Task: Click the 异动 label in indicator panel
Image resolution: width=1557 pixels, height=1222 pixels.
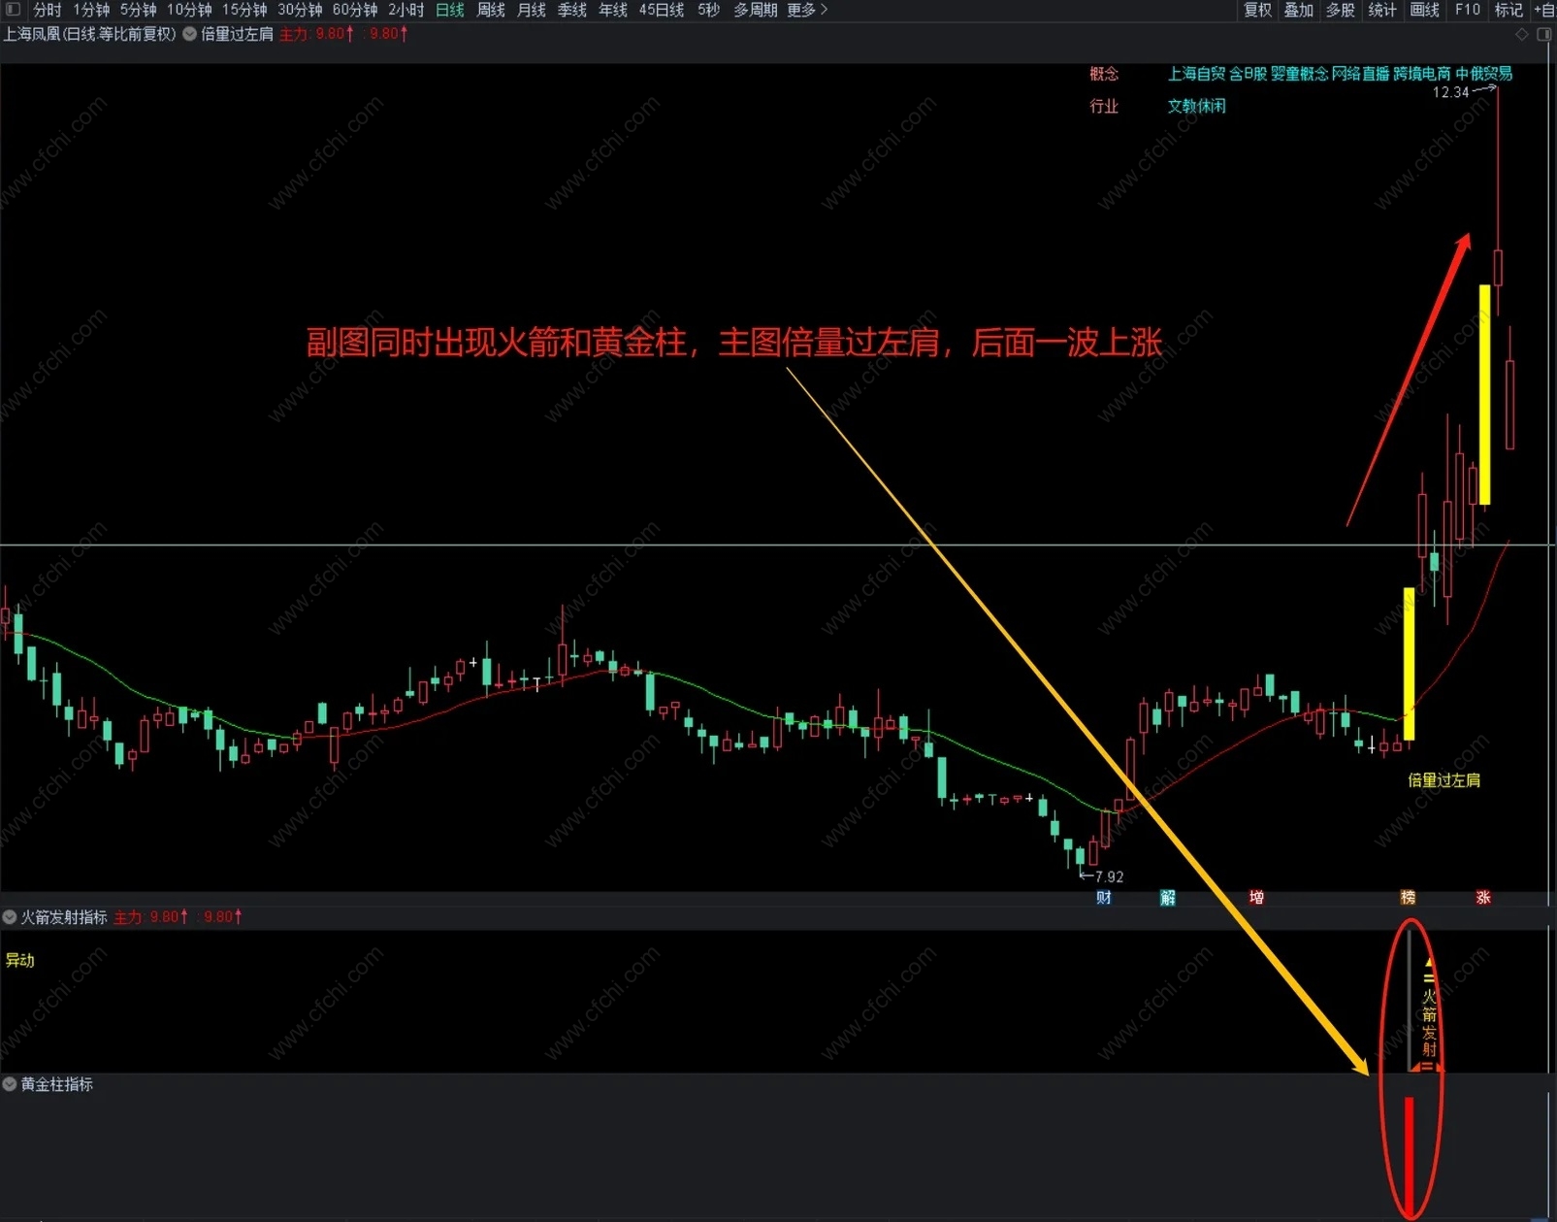Action: [x=20, y=960]
